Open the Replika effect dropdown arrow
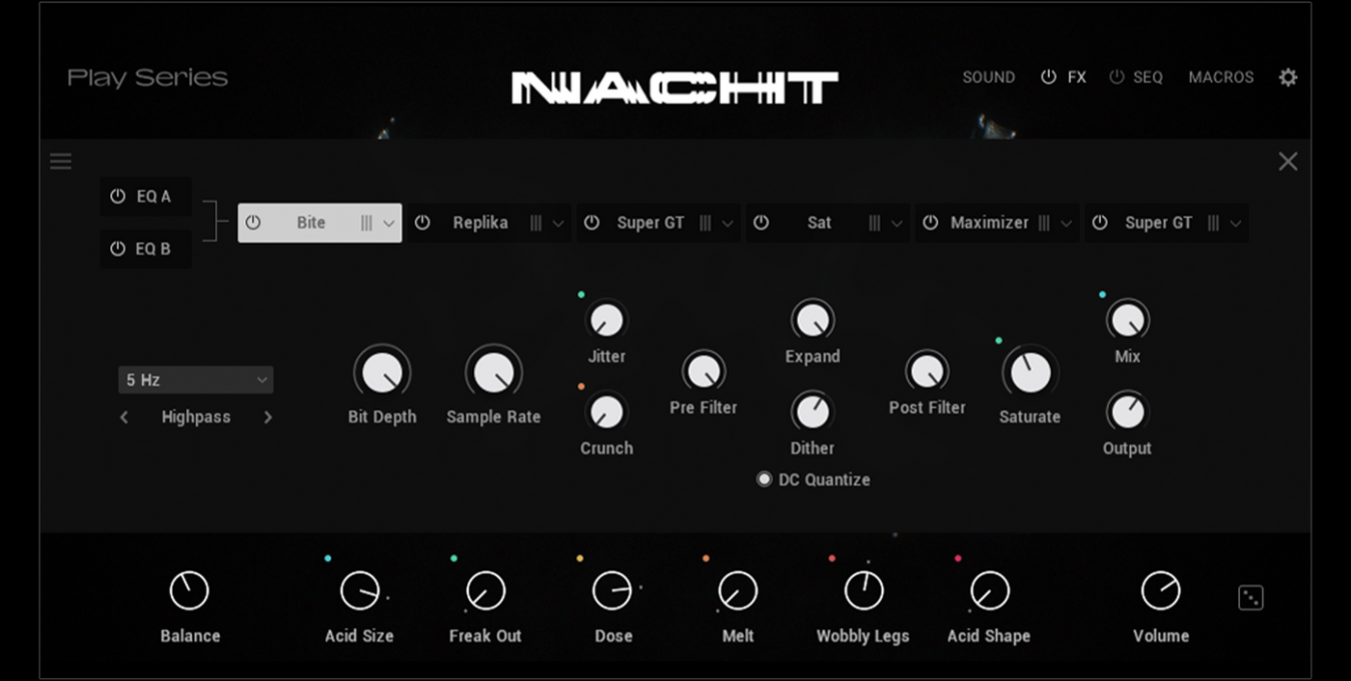The height and width of the screenshot is (681, 1351). [x=558, y=223]
